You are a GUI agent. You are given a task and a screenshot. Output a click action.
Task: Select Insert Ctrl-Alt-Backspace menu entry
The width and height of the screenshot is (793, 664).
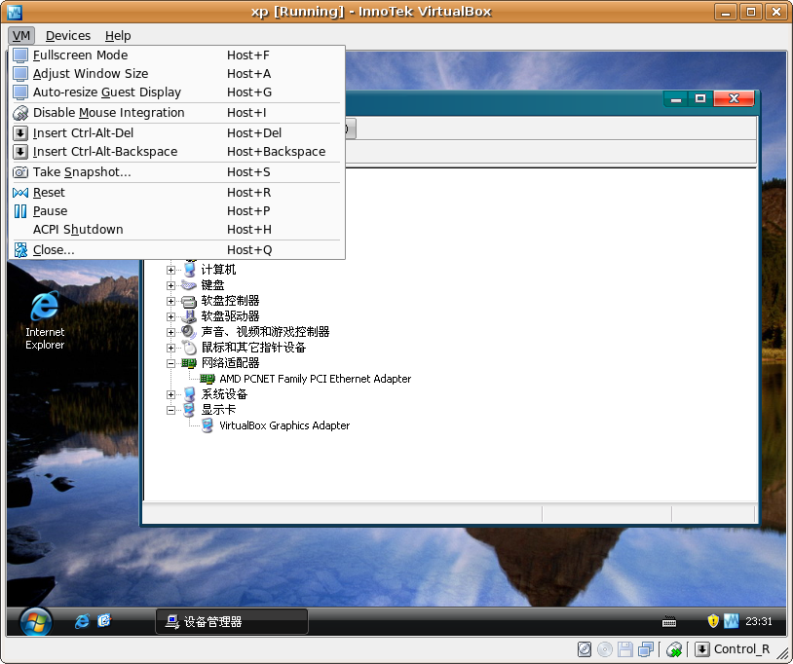click(x=176, y=152)
